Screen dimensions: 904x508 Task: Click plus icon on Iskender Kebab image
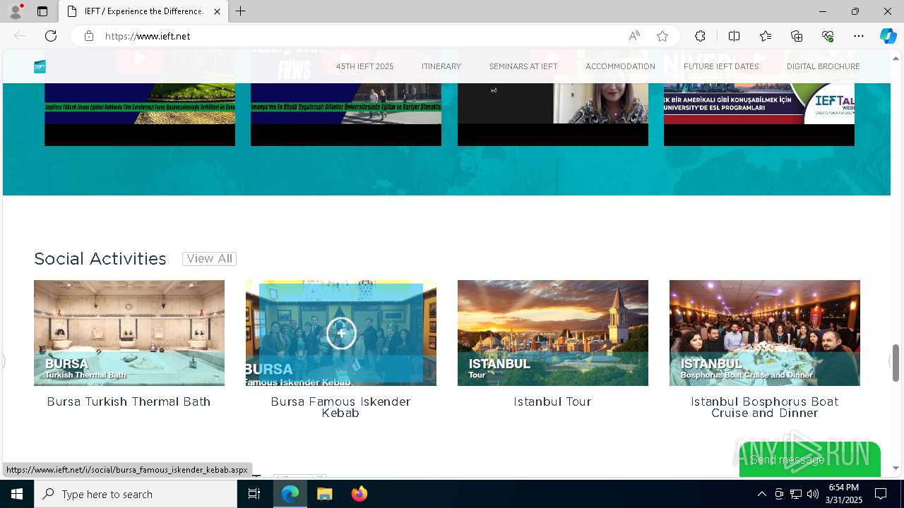(x=341, y=334)
